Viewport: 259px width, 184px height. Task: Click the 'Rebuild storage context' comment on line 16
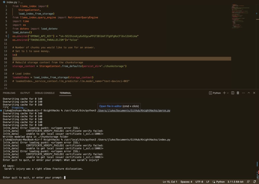48,62
